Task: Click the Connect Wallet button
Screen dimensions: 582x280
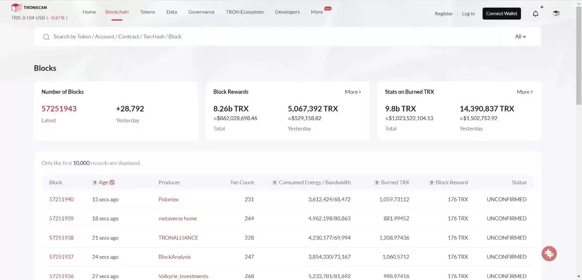Action: [x=501, y=13]
